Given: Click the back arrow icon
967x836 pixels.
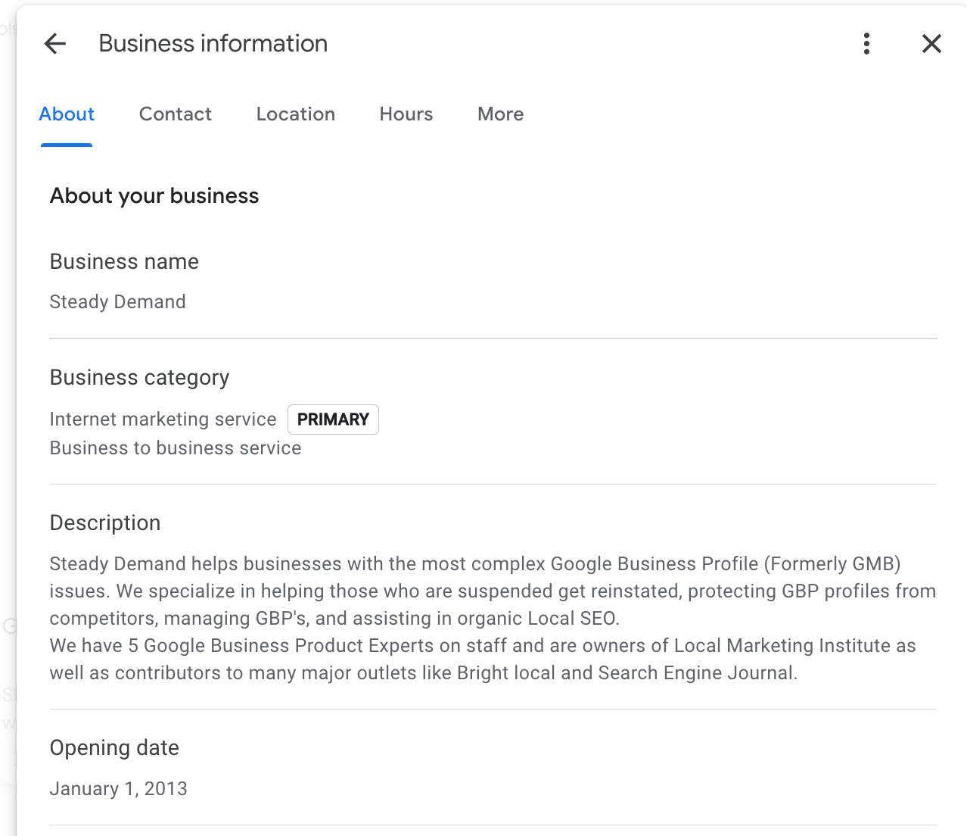Looking at the screenshot, I should [x=55, y=44].
